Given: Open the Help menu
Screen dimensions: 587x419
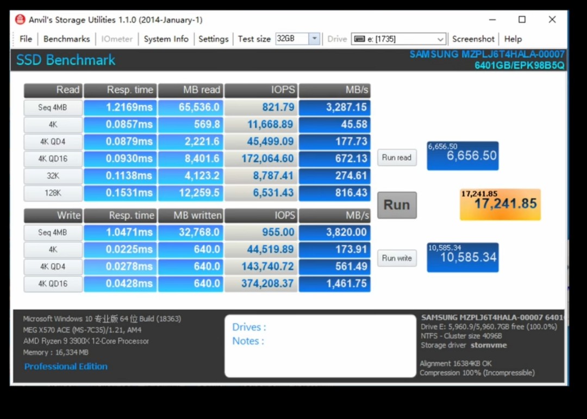Looking at the screenshot, I should tap(513, 39).
